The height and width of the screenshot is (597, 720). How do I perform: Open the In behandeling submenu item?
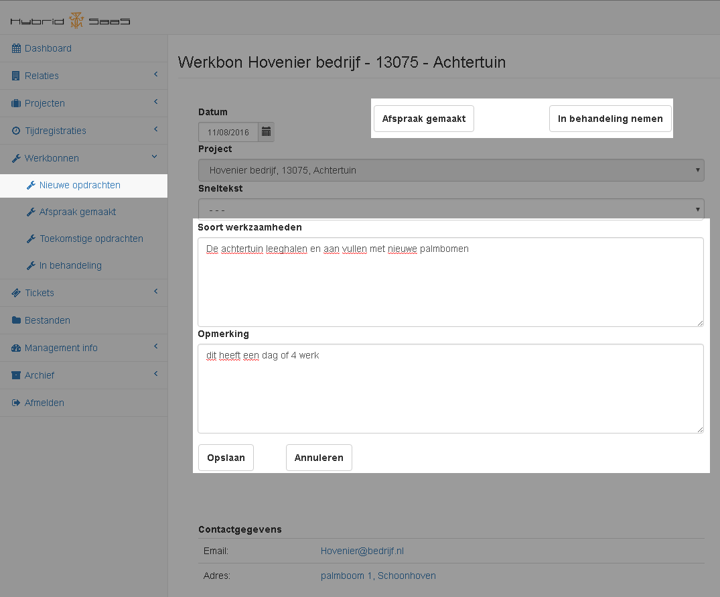click(x=70, y=265)
